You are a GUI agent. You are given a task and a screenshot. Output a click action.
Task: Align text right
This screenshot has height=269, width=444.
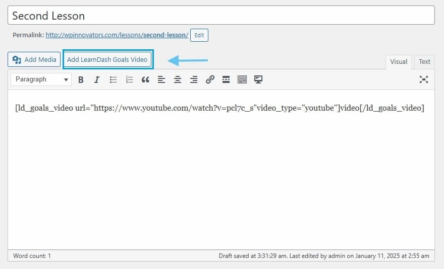pos(194,79)
